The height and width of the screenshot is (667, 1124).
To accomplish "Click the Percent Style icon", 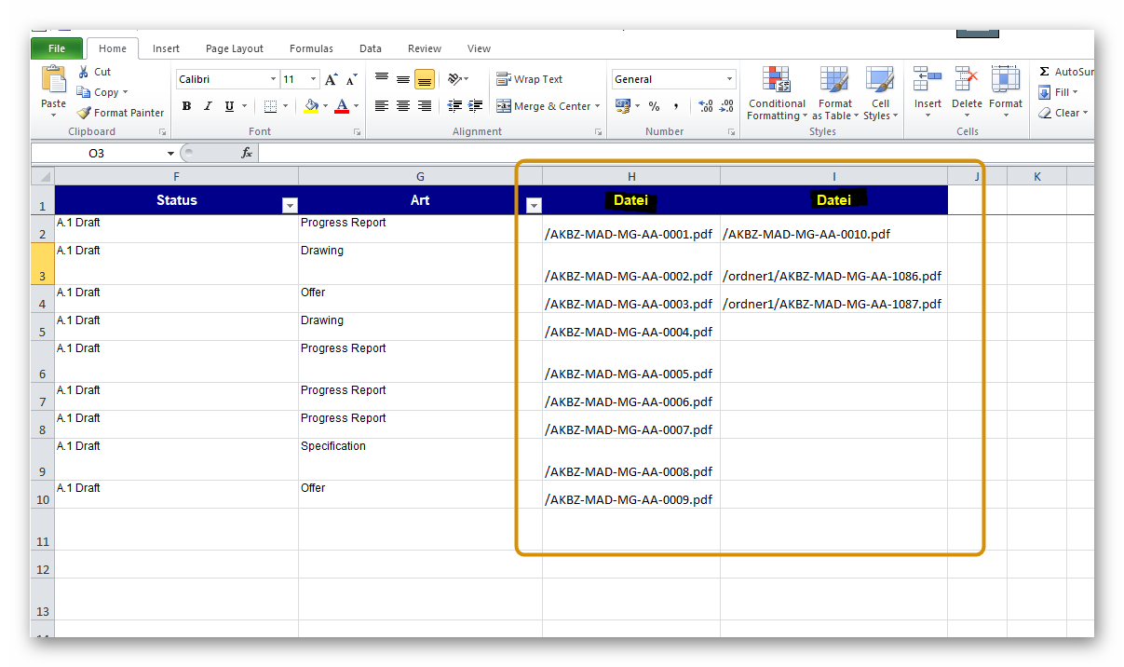I will click(654, 106).
